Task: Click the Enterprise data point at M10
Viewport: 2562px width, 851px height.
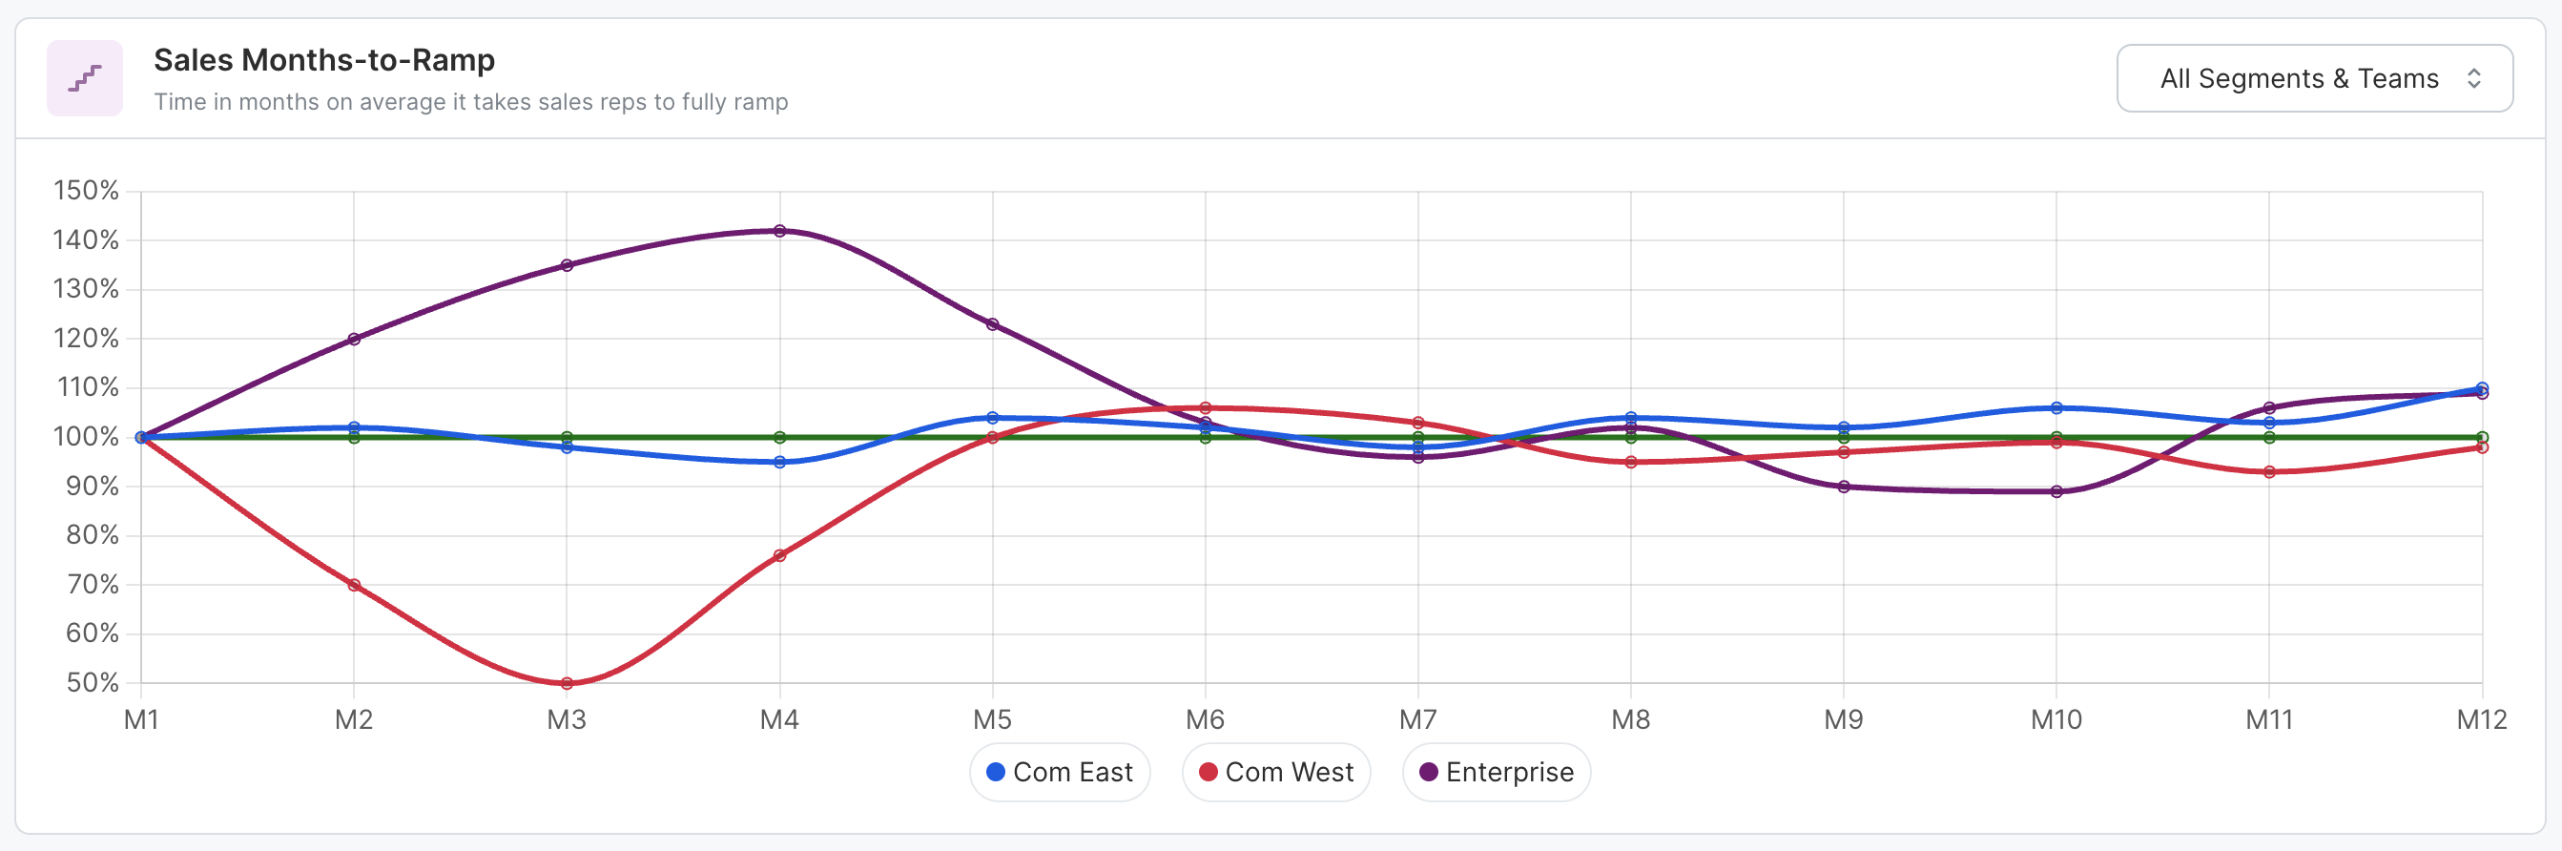Action: tap(2056, 491)
